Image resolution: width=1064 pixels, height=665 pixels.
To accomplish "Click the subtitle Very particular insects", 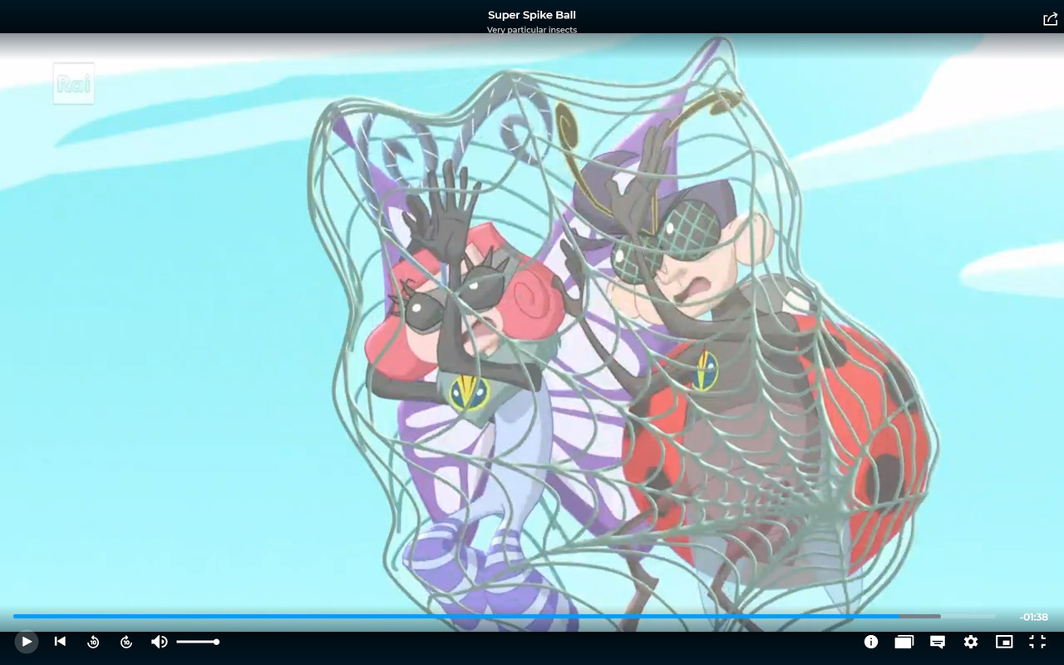I will (532, 30).
